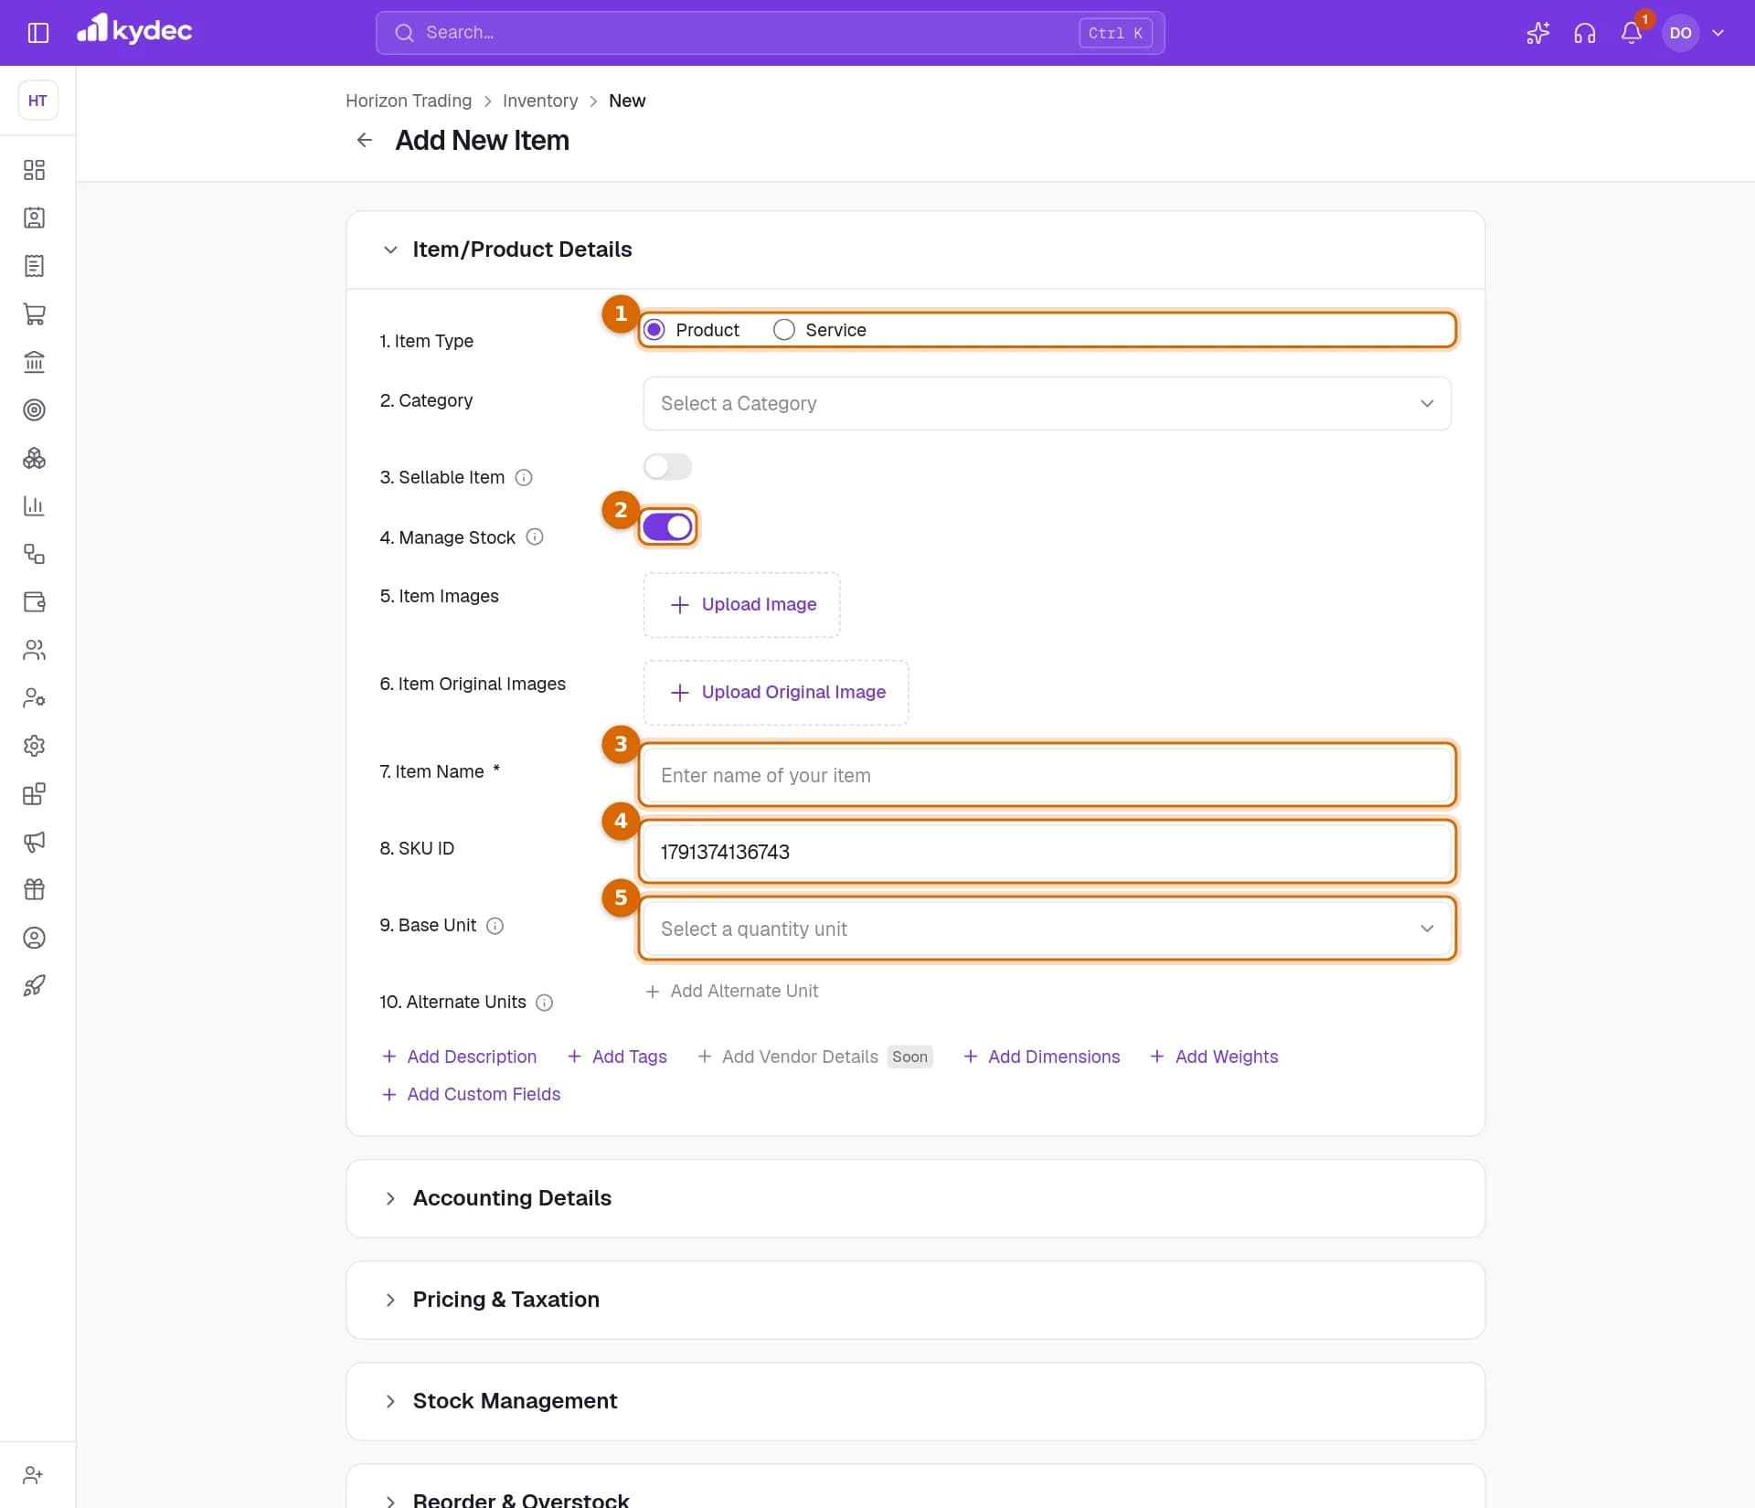Click the Base Unit info icon
This screenshot has width=1755, height=1508.
[x=495, y=925]
